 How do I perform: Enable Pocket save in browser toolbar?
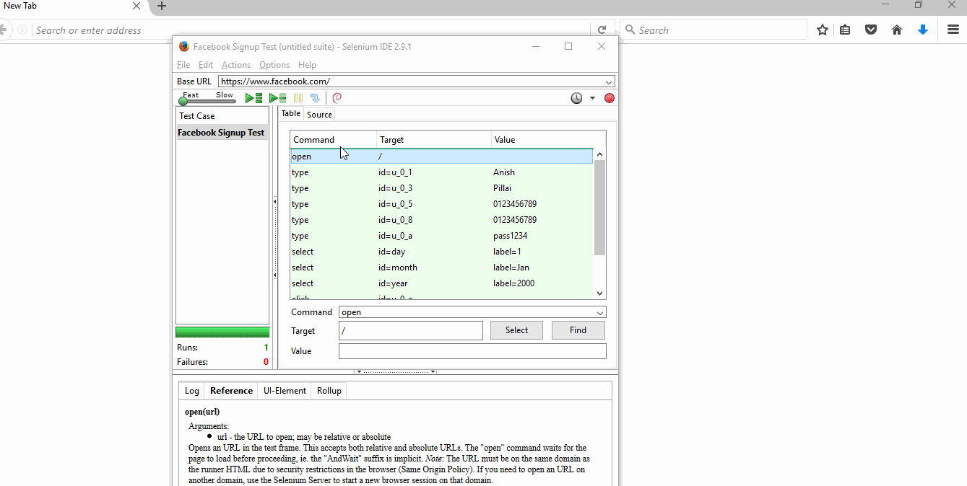870,30
